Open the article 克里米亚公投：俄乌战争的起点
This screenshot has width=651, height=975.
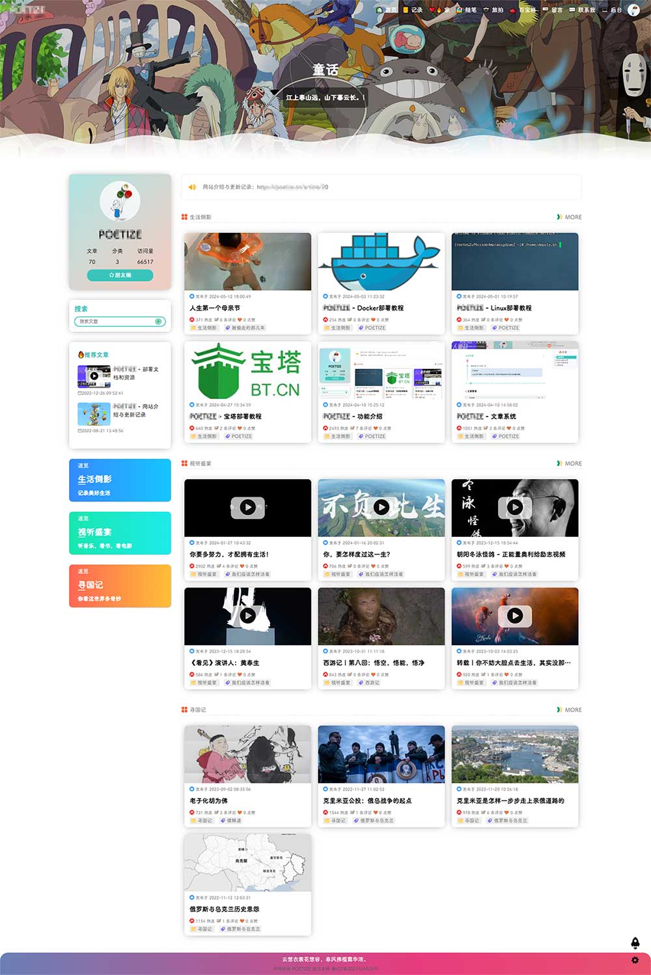367,801
